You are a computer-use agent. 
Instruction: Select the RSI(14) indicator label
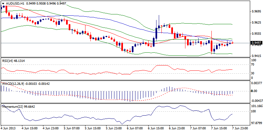9,61
